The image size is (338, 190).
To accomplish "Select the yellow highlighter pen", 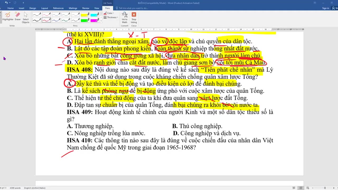I will pyautogui.click(x=85, y=15).
